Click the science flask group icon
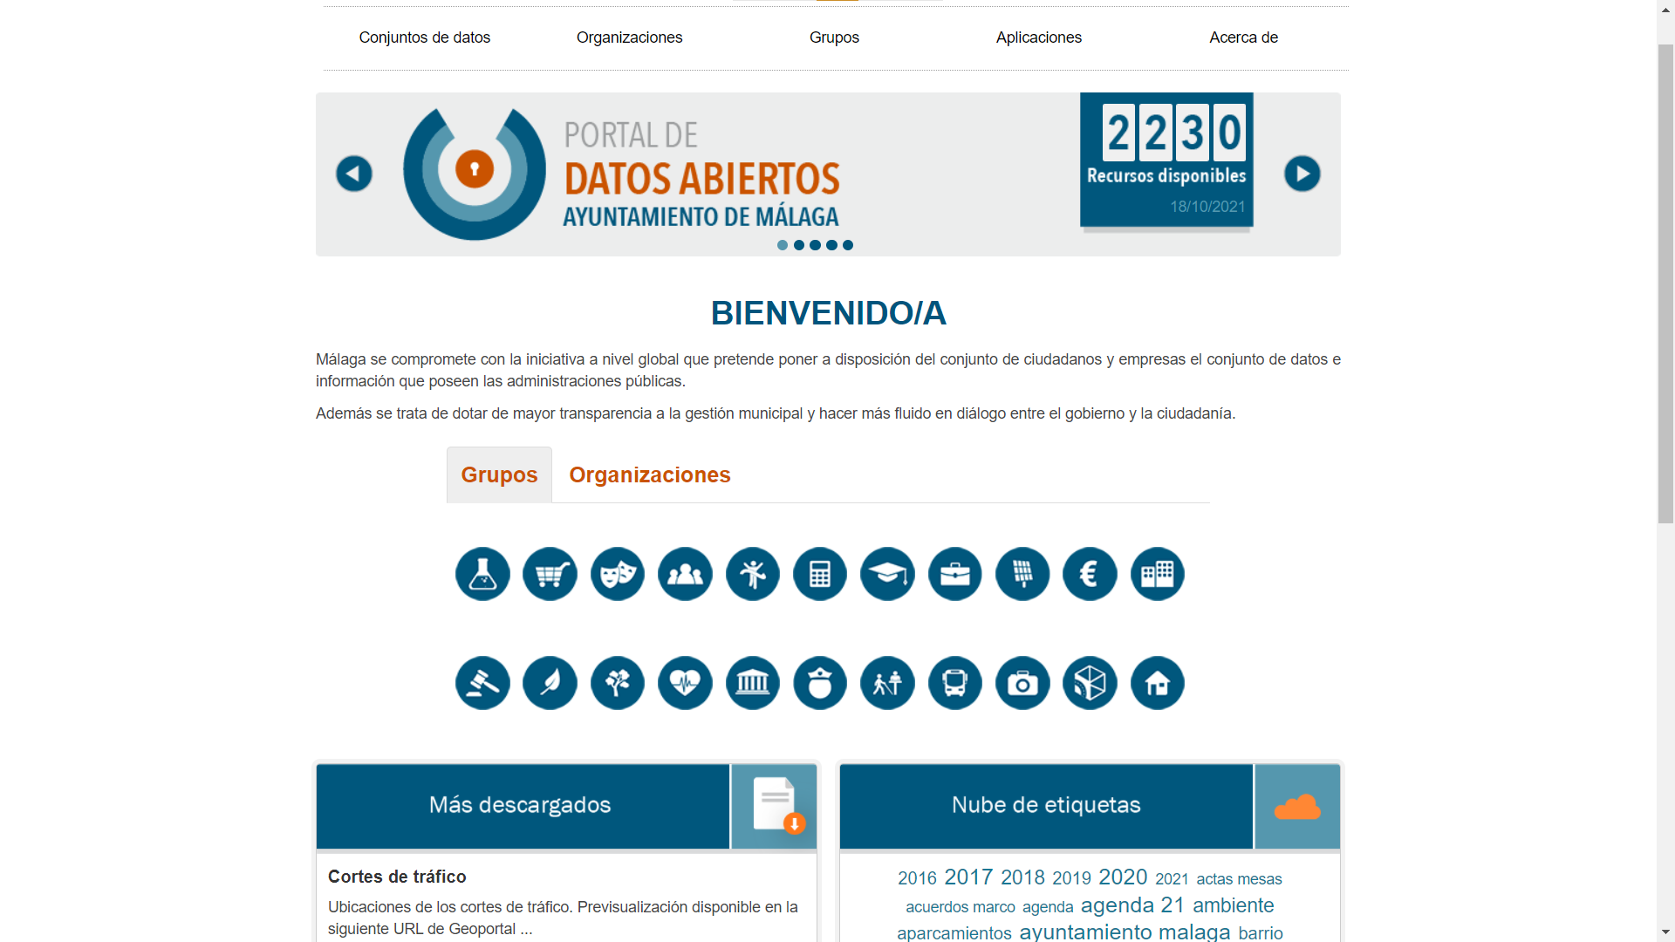The image size is (1675, 942). point(482,574)
